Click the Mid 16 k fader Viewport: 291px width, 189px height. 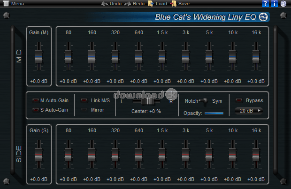pos(256,56)
